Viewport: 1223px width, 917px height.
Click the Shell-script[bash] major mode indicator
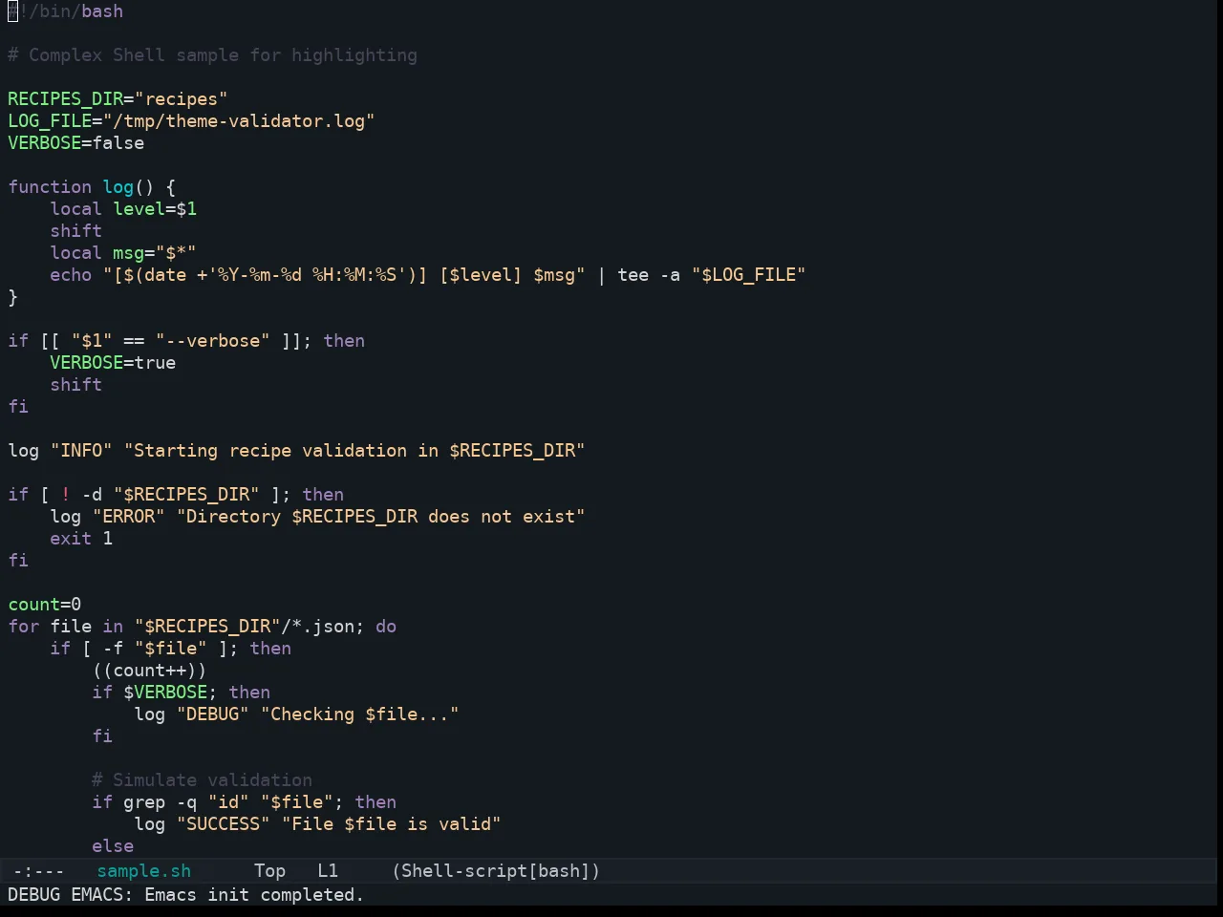(496, 871)
